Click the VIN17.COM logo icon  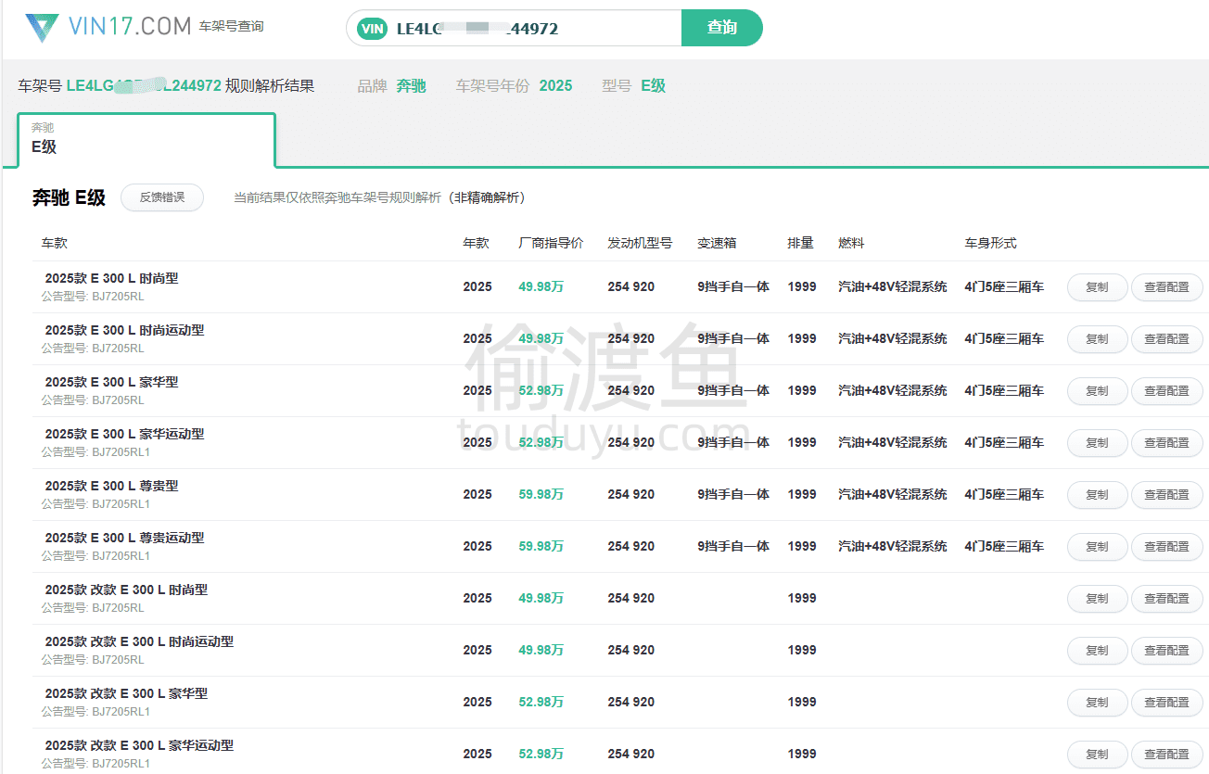(x=42, y=28)
